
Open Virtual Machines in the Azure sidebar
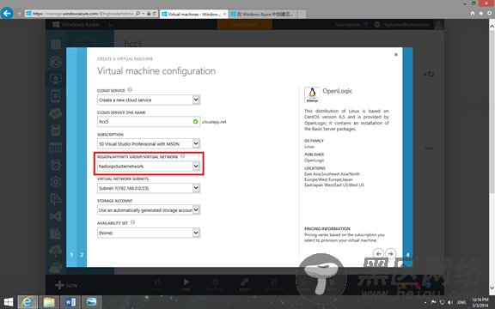click(x=56, y=79)
